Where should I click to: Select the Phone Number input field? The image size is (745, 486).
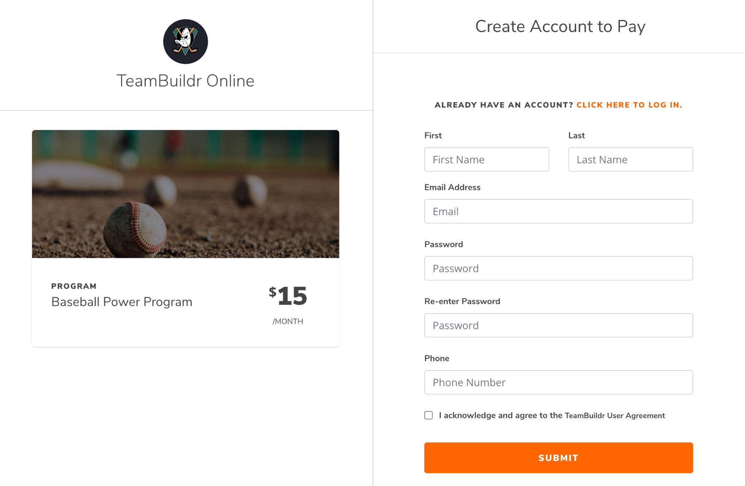coord(558,382)
